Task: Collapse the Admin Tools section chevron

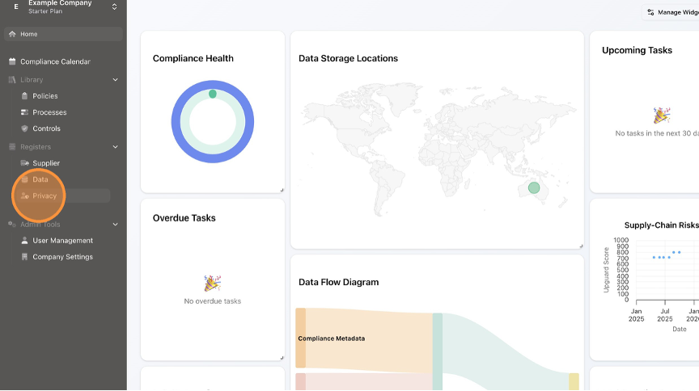Action: (x=115, y=225)
